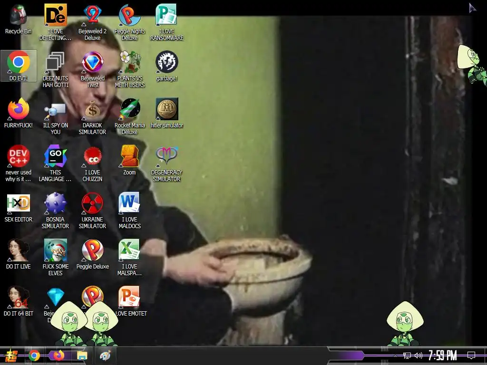Select the 'DO IT 64 BIT' portrait shortcut
Image resolution: width=487 pixels, height=365 pixels.
click(19, 301)
